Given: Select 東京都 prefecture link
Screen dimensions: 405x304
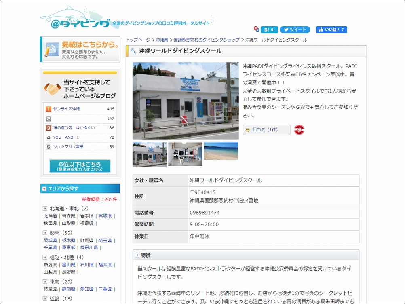Looking at the screenshot, I should [x=68, y=247].
